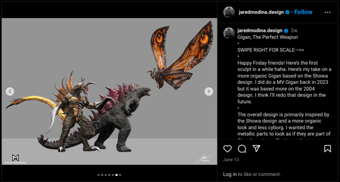Screen dimensions: 340x182
Task: Follow jaredmodina.design
Action: (303, 12)
